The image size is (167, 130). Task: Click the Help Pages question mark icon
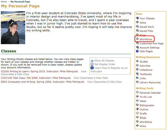[x=137, y=51]
